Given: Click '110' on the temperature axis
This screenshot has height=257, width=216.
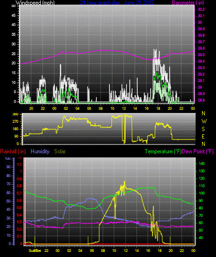Looking at the screenshot, I should 202,186.
